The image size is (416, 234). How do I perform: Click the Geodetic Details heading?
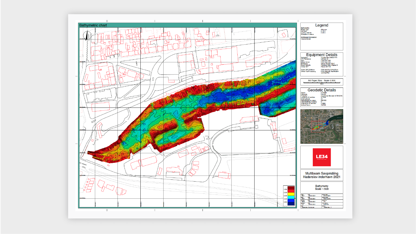322,90
